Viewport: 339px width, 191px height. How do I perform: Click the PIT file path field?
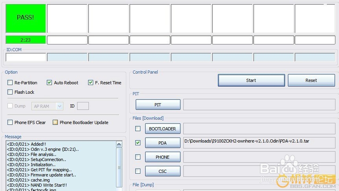(259, 105)
